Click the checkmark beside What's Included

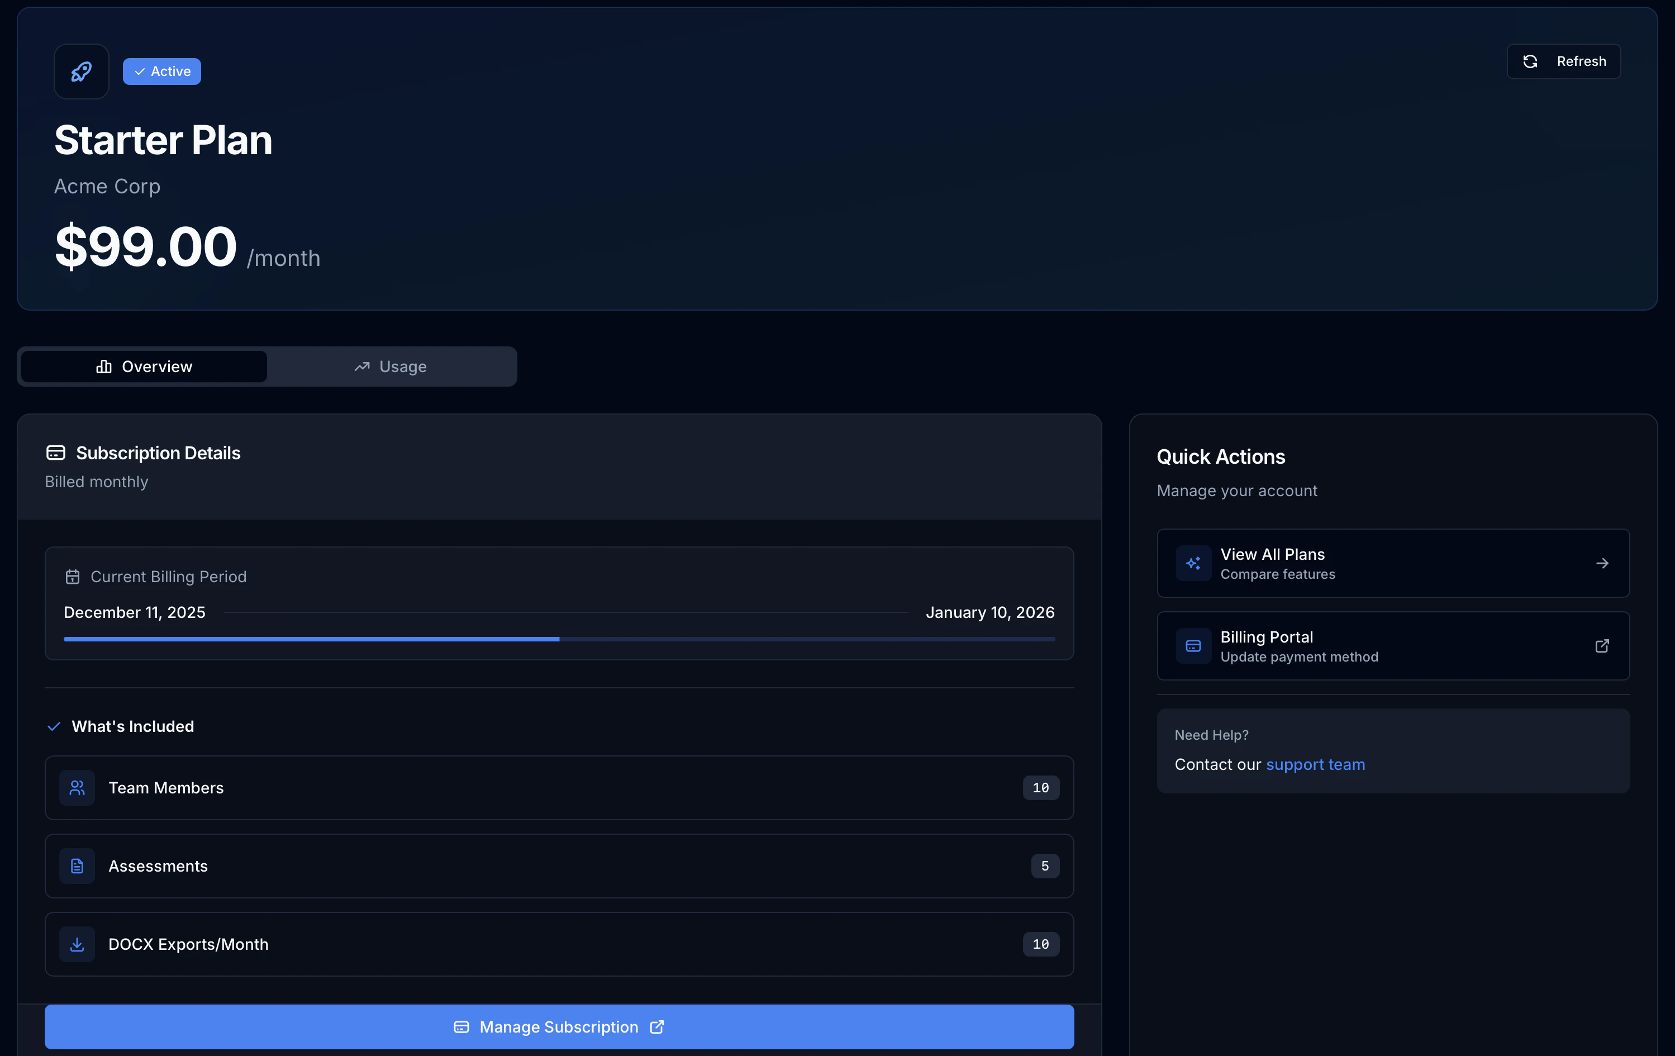click(x=54, y=726)
